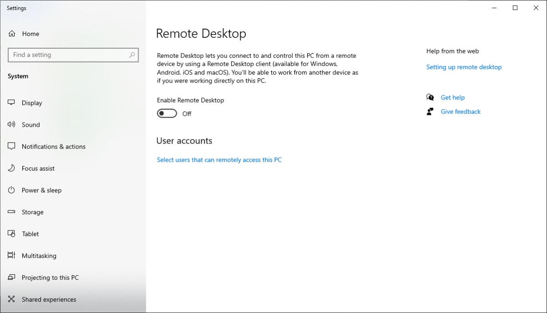
Task: Select Power & sleep from the sidebar menu
Action: [41, 190]
